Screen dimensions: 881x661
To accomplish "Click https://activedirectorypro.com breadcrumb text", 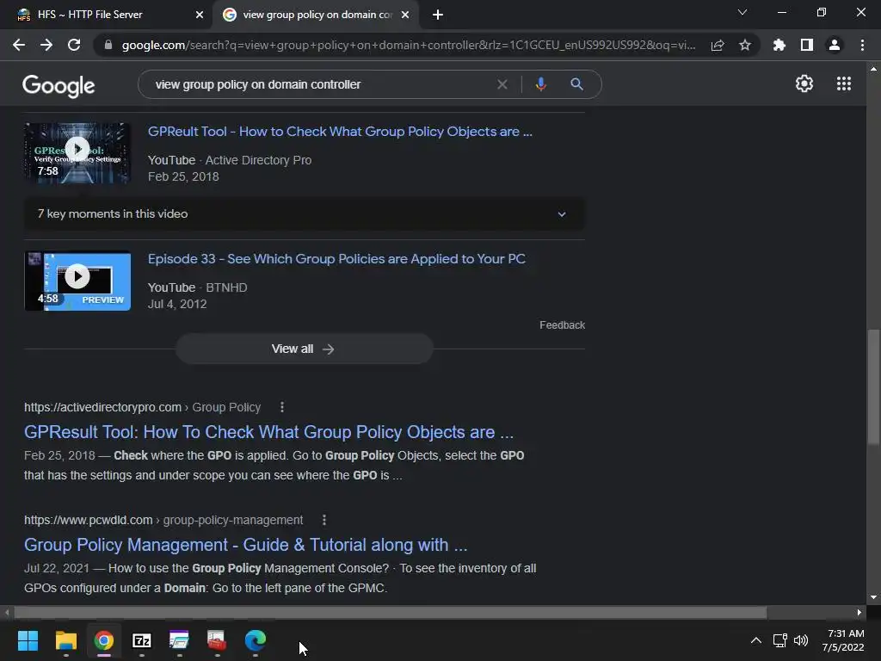I will point(103,407).
